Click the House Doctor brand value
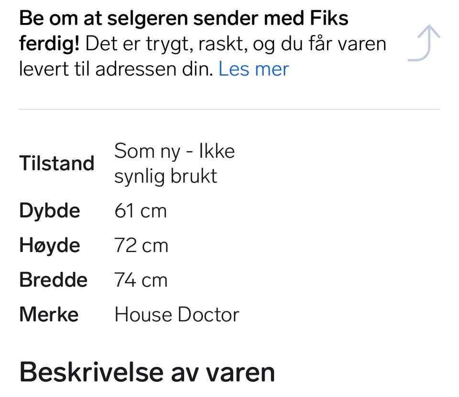Screen dimensions: 459x397 (x=176, y=315)
